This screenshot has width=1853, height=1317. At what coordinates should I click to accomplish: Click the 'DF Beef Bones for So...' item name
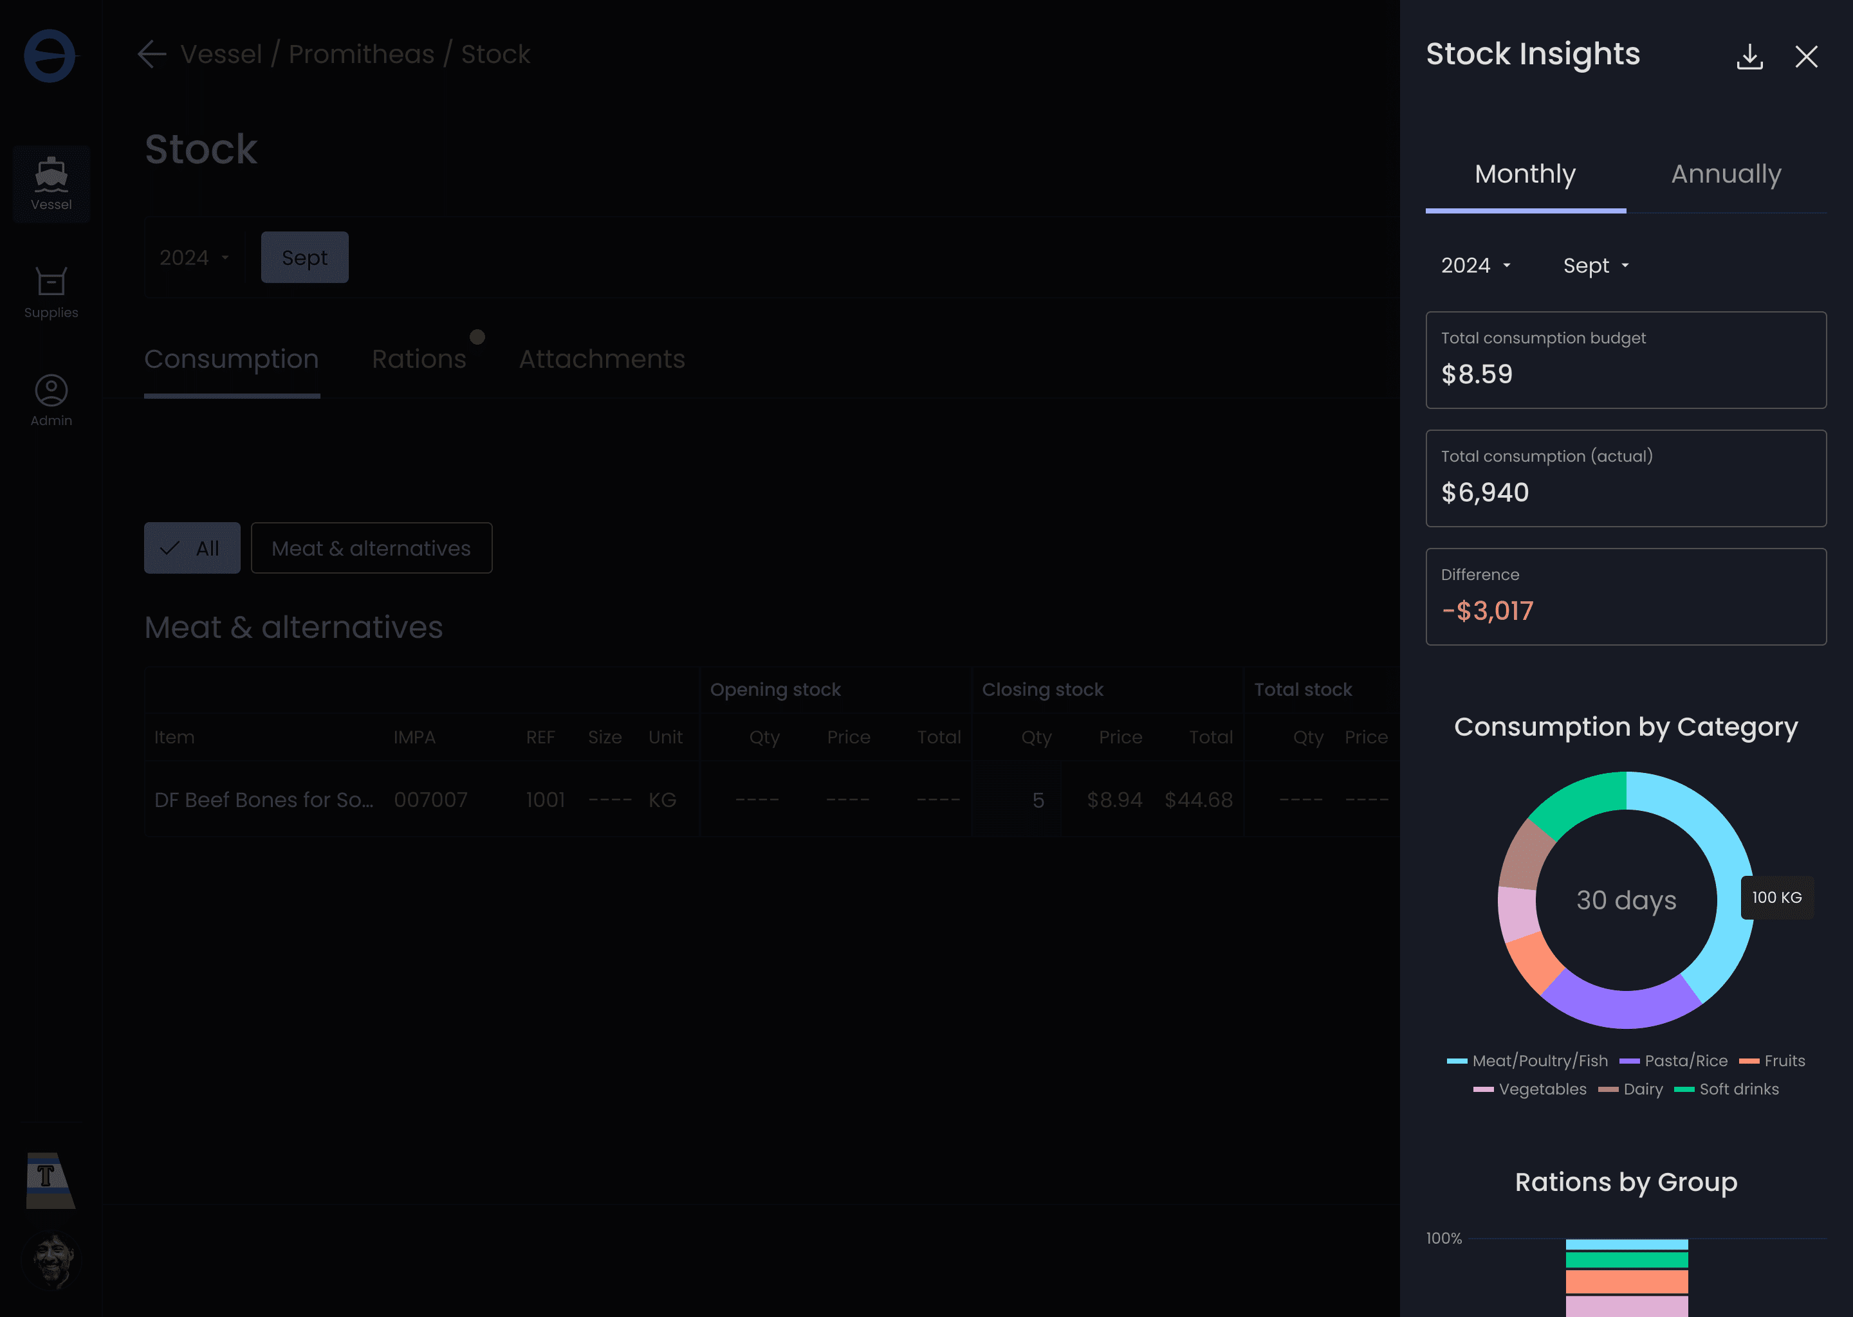point(264,801)
